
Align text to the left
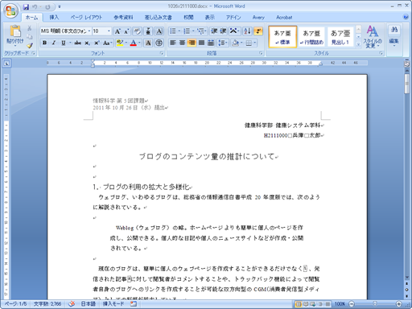pos(173,43)
